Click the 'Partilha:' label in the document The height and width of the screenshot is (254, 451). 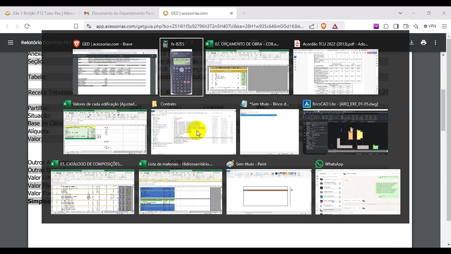pyautogui.click(x=38, y=108)
